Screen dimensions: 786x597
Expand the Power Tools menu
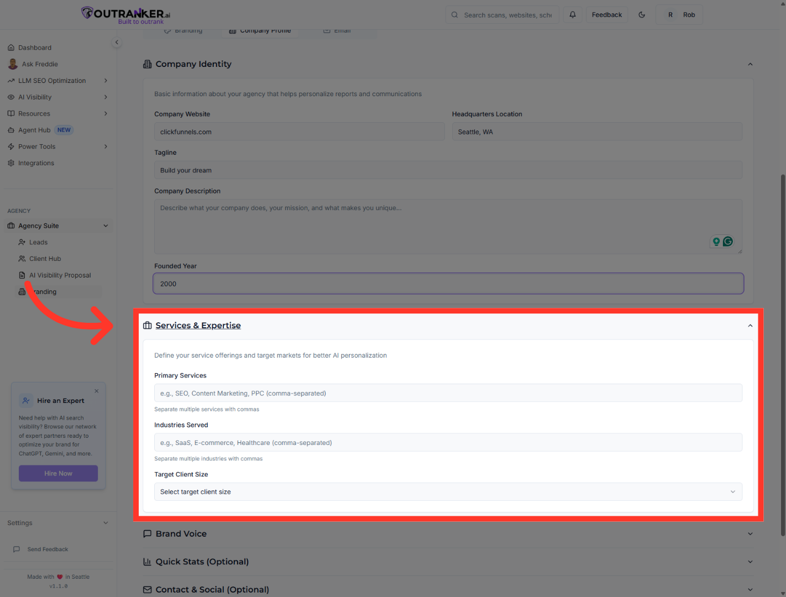pyautogui.click(x=59, y=146)
